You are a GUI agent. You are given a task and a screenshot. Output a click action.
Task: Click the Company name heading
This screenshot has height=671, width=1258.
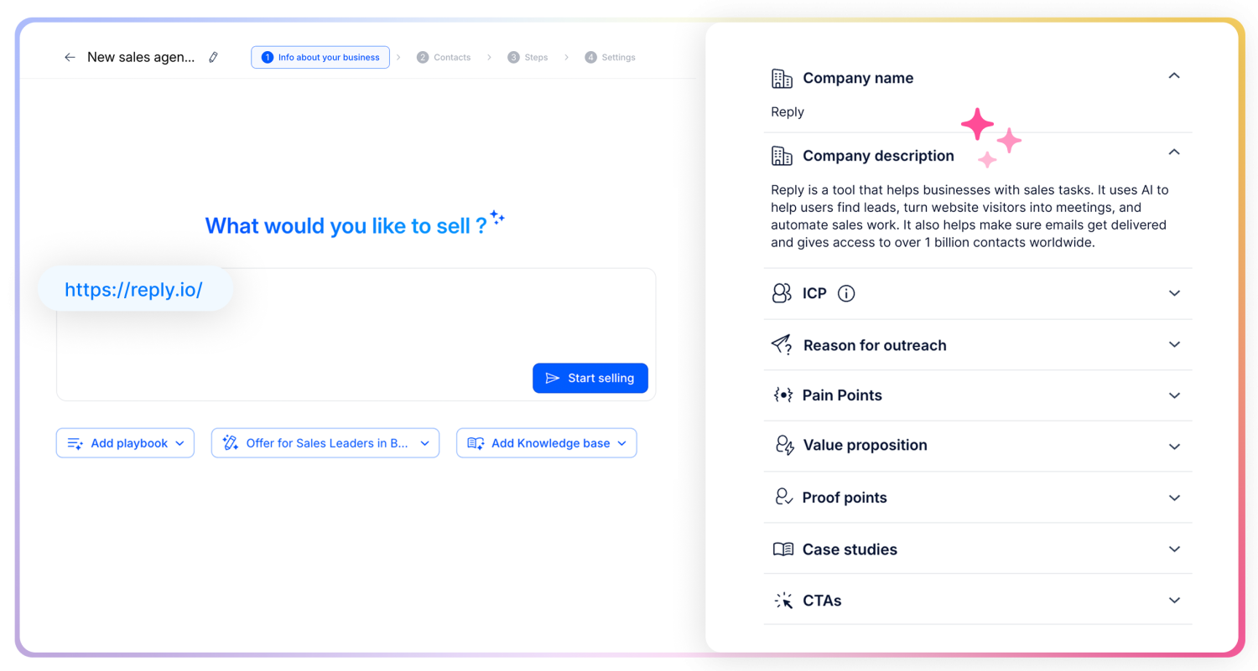(858, 78)
